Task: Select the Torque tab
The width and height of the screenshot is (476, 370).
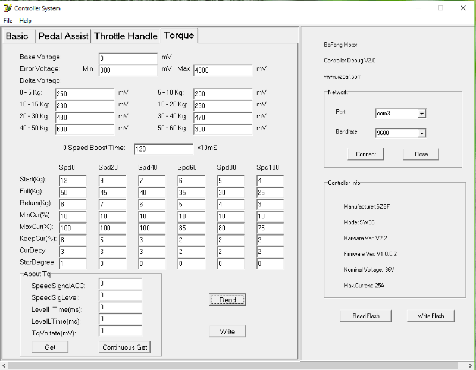Action: pos(179,36)
